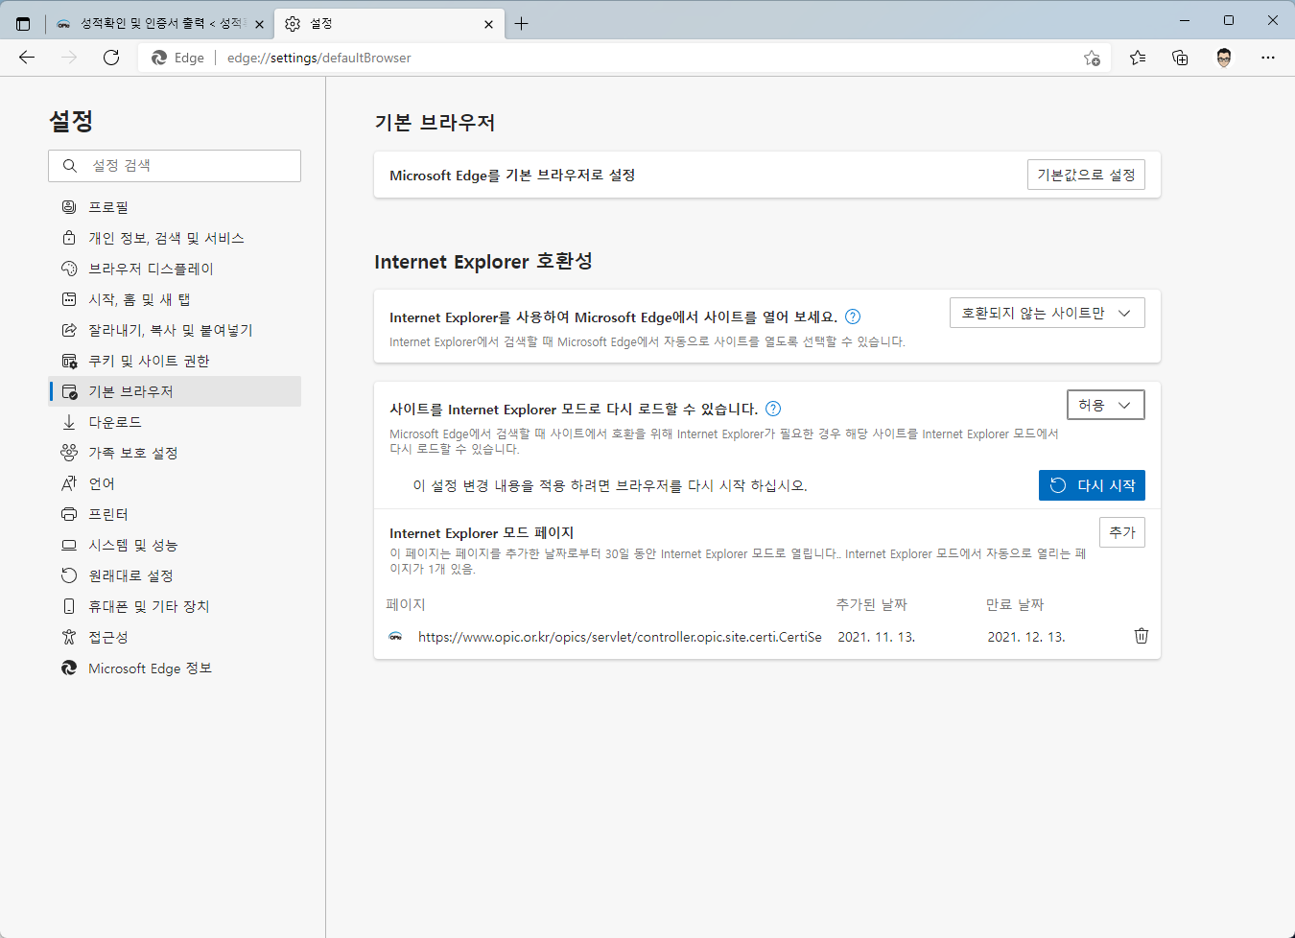Click the 추가 button for IE mode pages

click(x=1122, y=532)
